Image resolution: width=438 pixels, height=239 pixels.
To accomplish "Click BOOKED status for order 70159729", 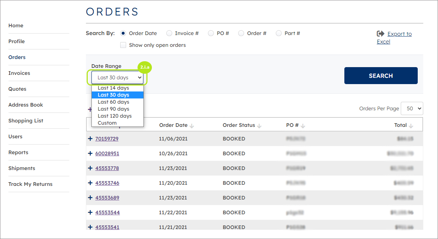I will [x=234, y=139].
